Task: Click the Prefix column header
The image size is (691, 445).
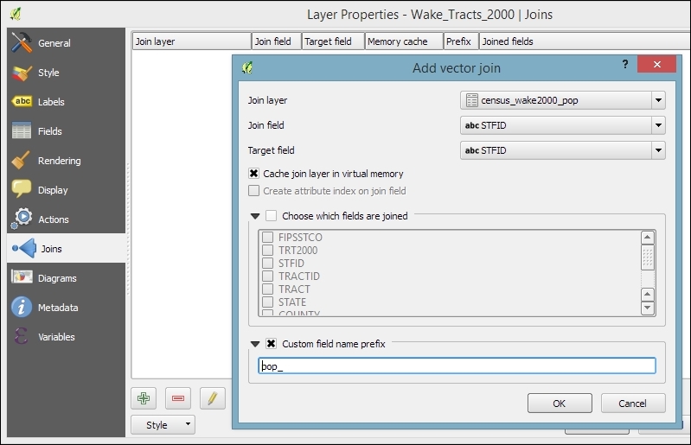Action: (462, 41)
